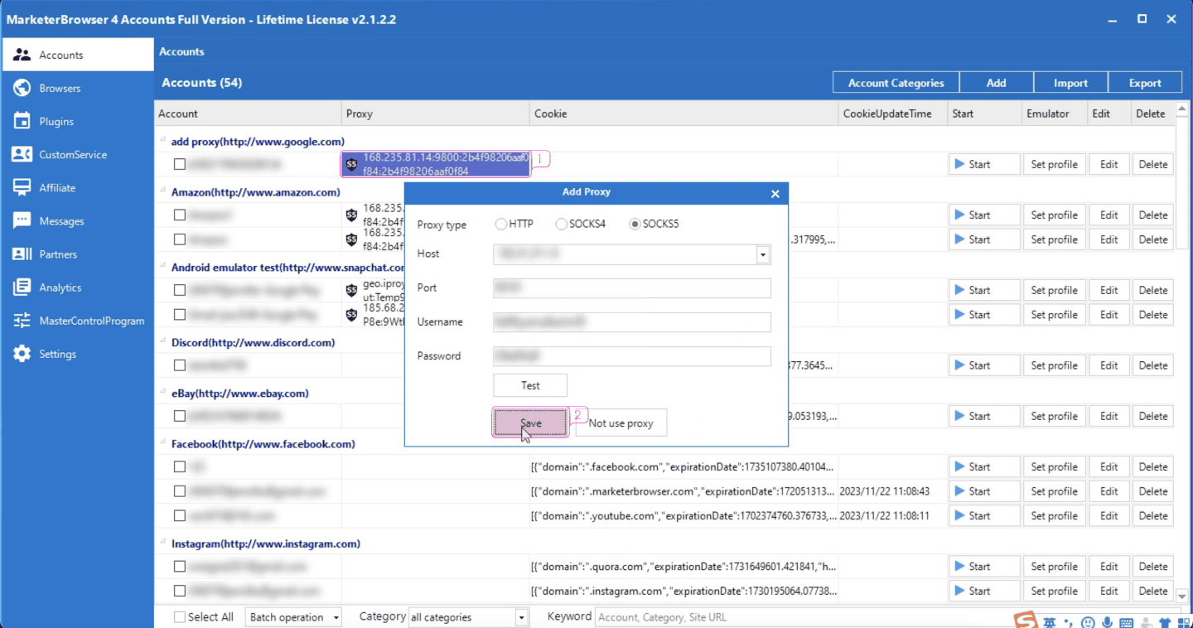
Task: Open Account Categories
Action: 896,83
